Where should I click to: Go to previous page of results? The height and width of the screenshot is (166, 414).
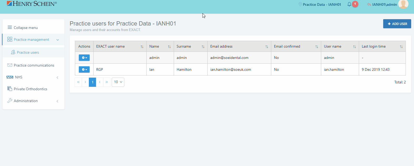coord(85,82)
